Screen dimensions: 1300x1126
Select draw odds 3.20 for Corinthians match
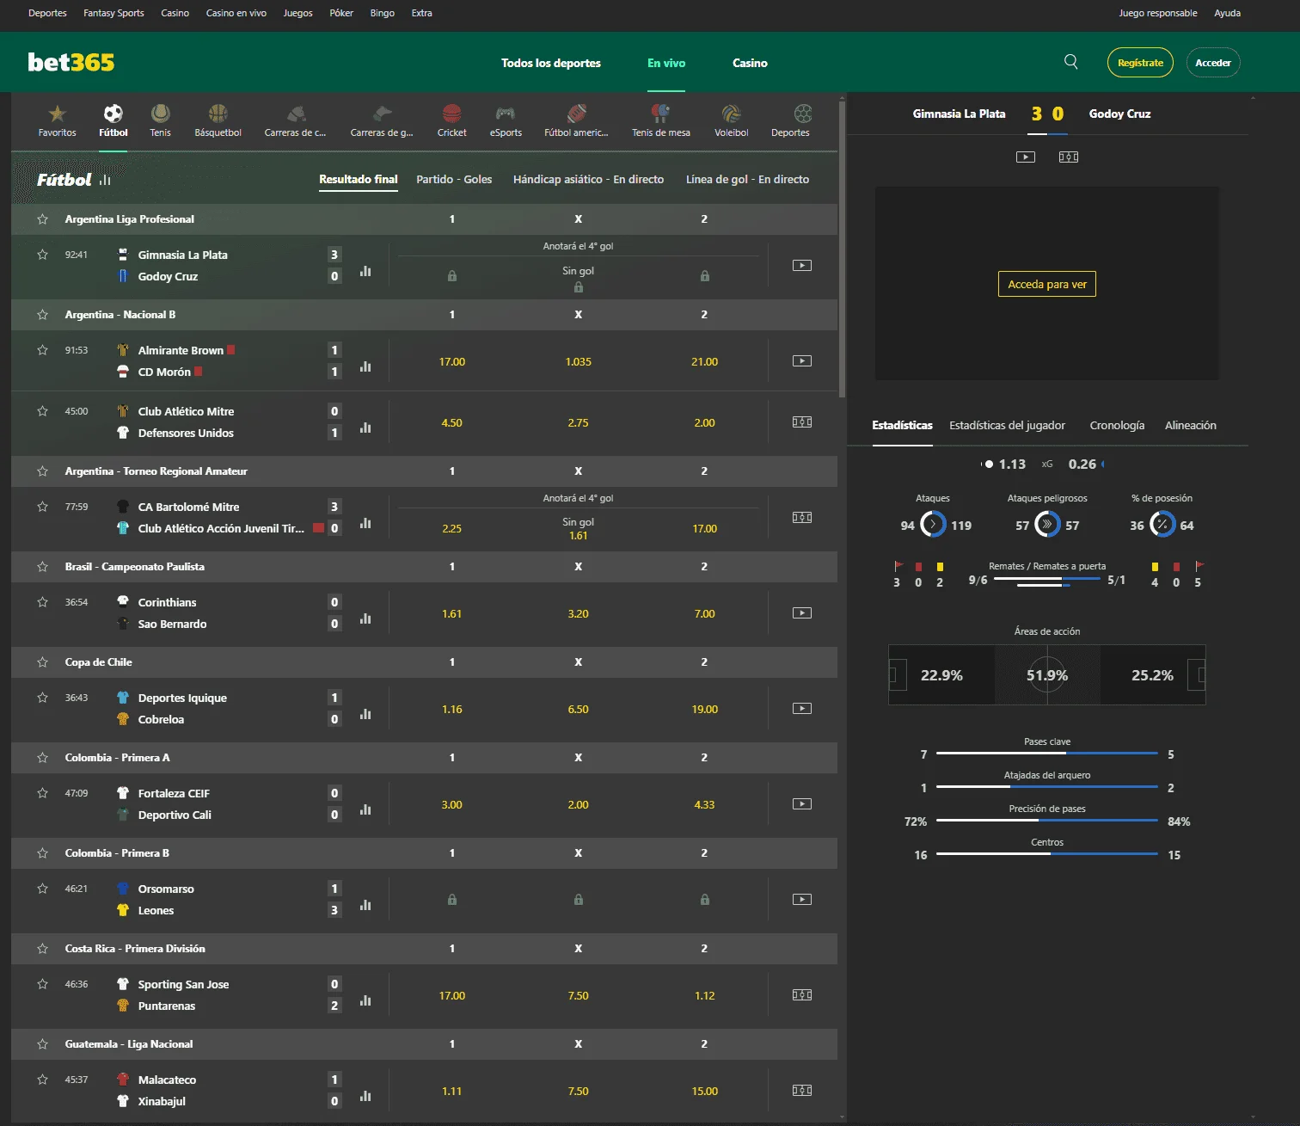[x=578, y=614]
